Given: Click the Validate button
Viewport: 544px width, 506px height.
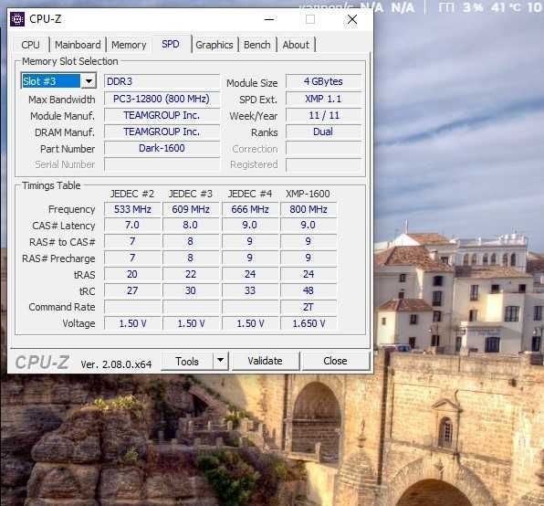Looking at the screenshot, I should [x=265, y=362].
